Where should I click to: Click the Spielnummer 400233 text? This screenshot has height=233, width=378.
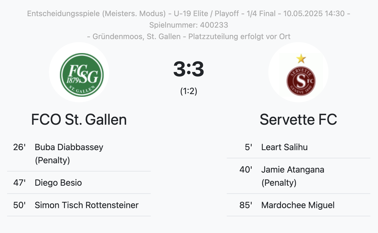pos(189,25)
